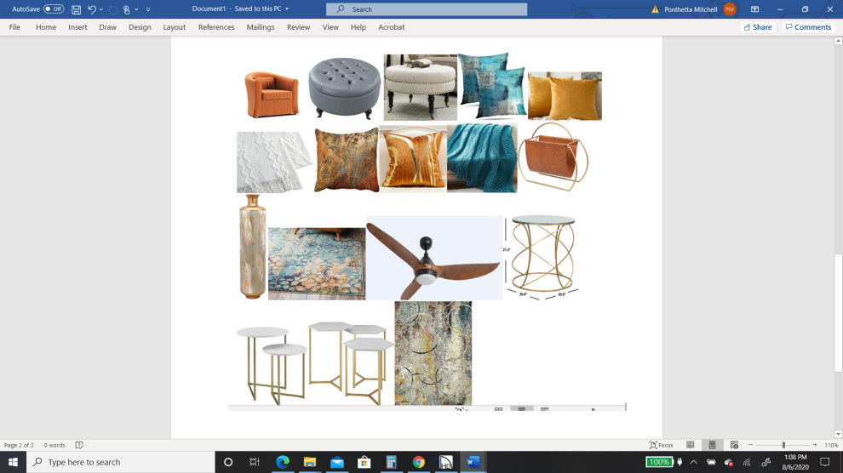
Task: Expand the Touch/Mouse Mode dropdown arrow
Action: (136, 9)
